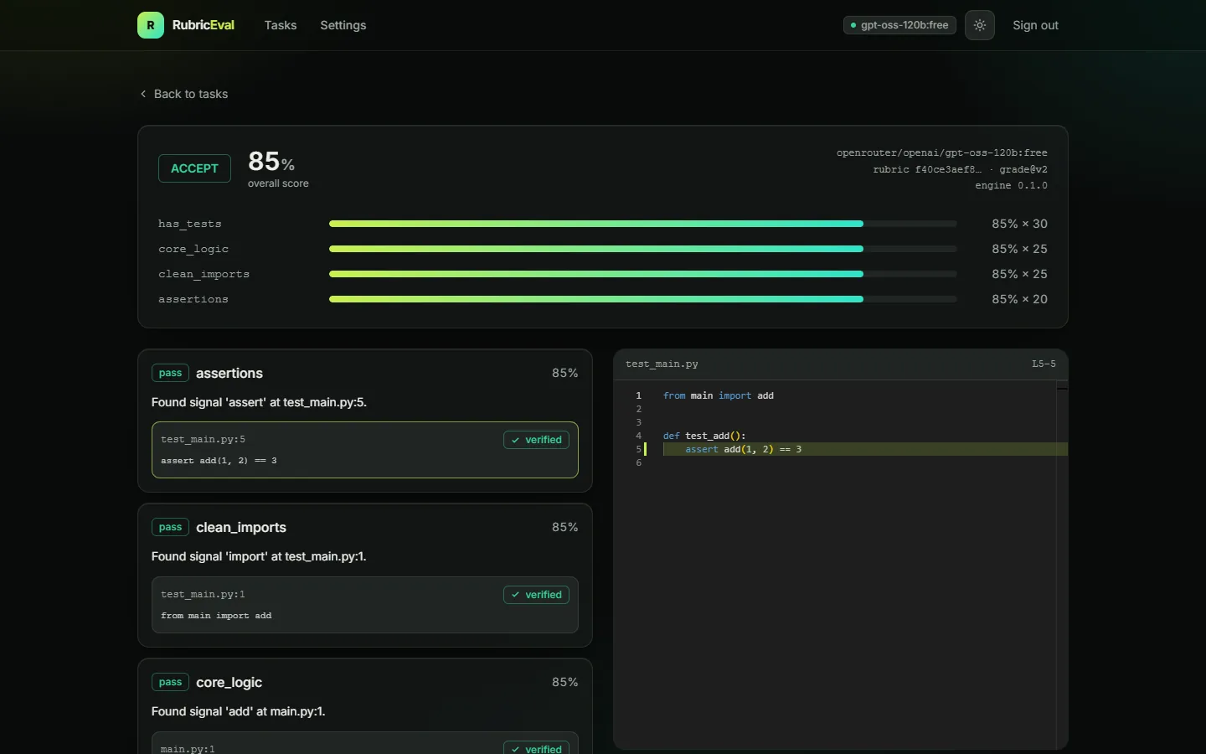Click openrouter/openai/gpt-oss-120b:free model path

point(942,152)
